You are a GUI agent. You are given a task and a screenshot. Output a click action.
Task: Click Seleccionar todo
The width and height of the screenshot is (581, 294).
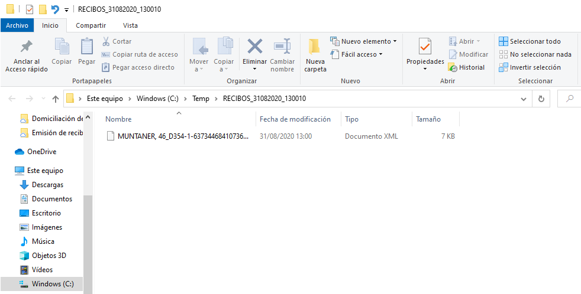[x=530, y=41]
